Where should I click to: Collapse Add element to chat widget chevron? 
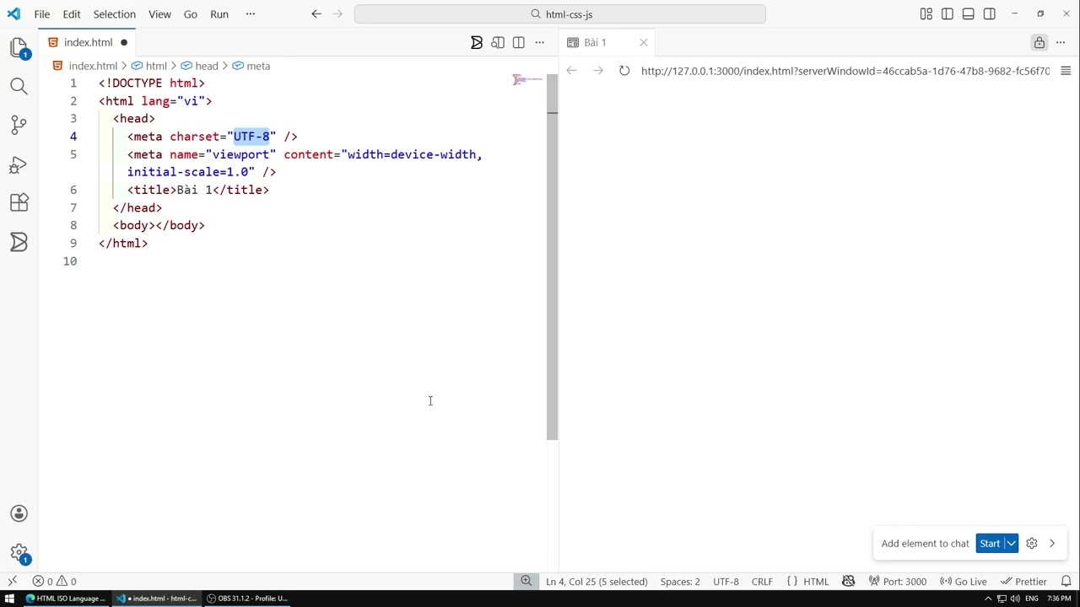[x=1052, y=543]
